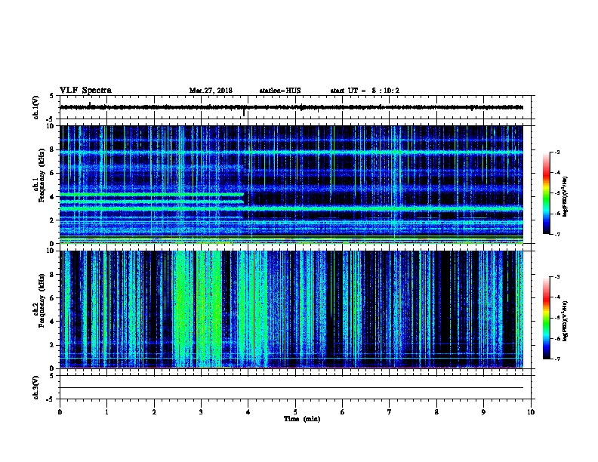Click the x-axis tick label '7'

[390, 412]
